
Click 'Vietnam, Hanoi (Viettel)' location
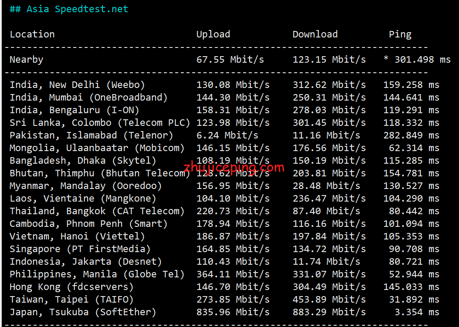point(77,236)
